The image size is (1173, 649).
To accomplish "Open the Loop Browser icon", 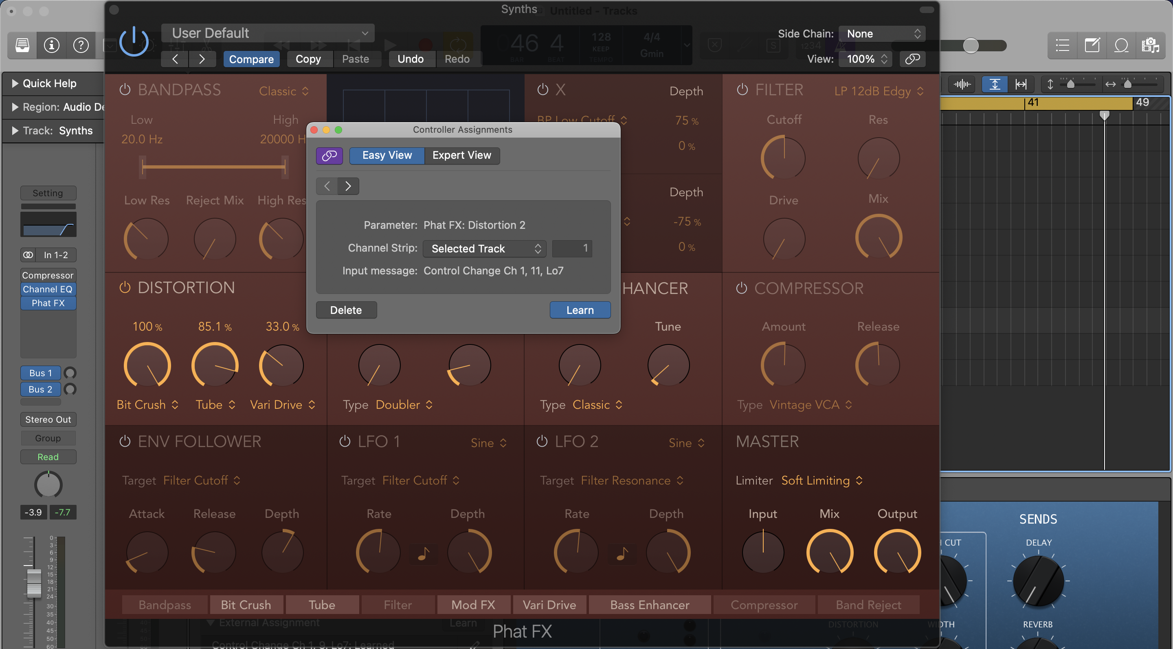I will pyautogui.click(x=1122, y=45).
